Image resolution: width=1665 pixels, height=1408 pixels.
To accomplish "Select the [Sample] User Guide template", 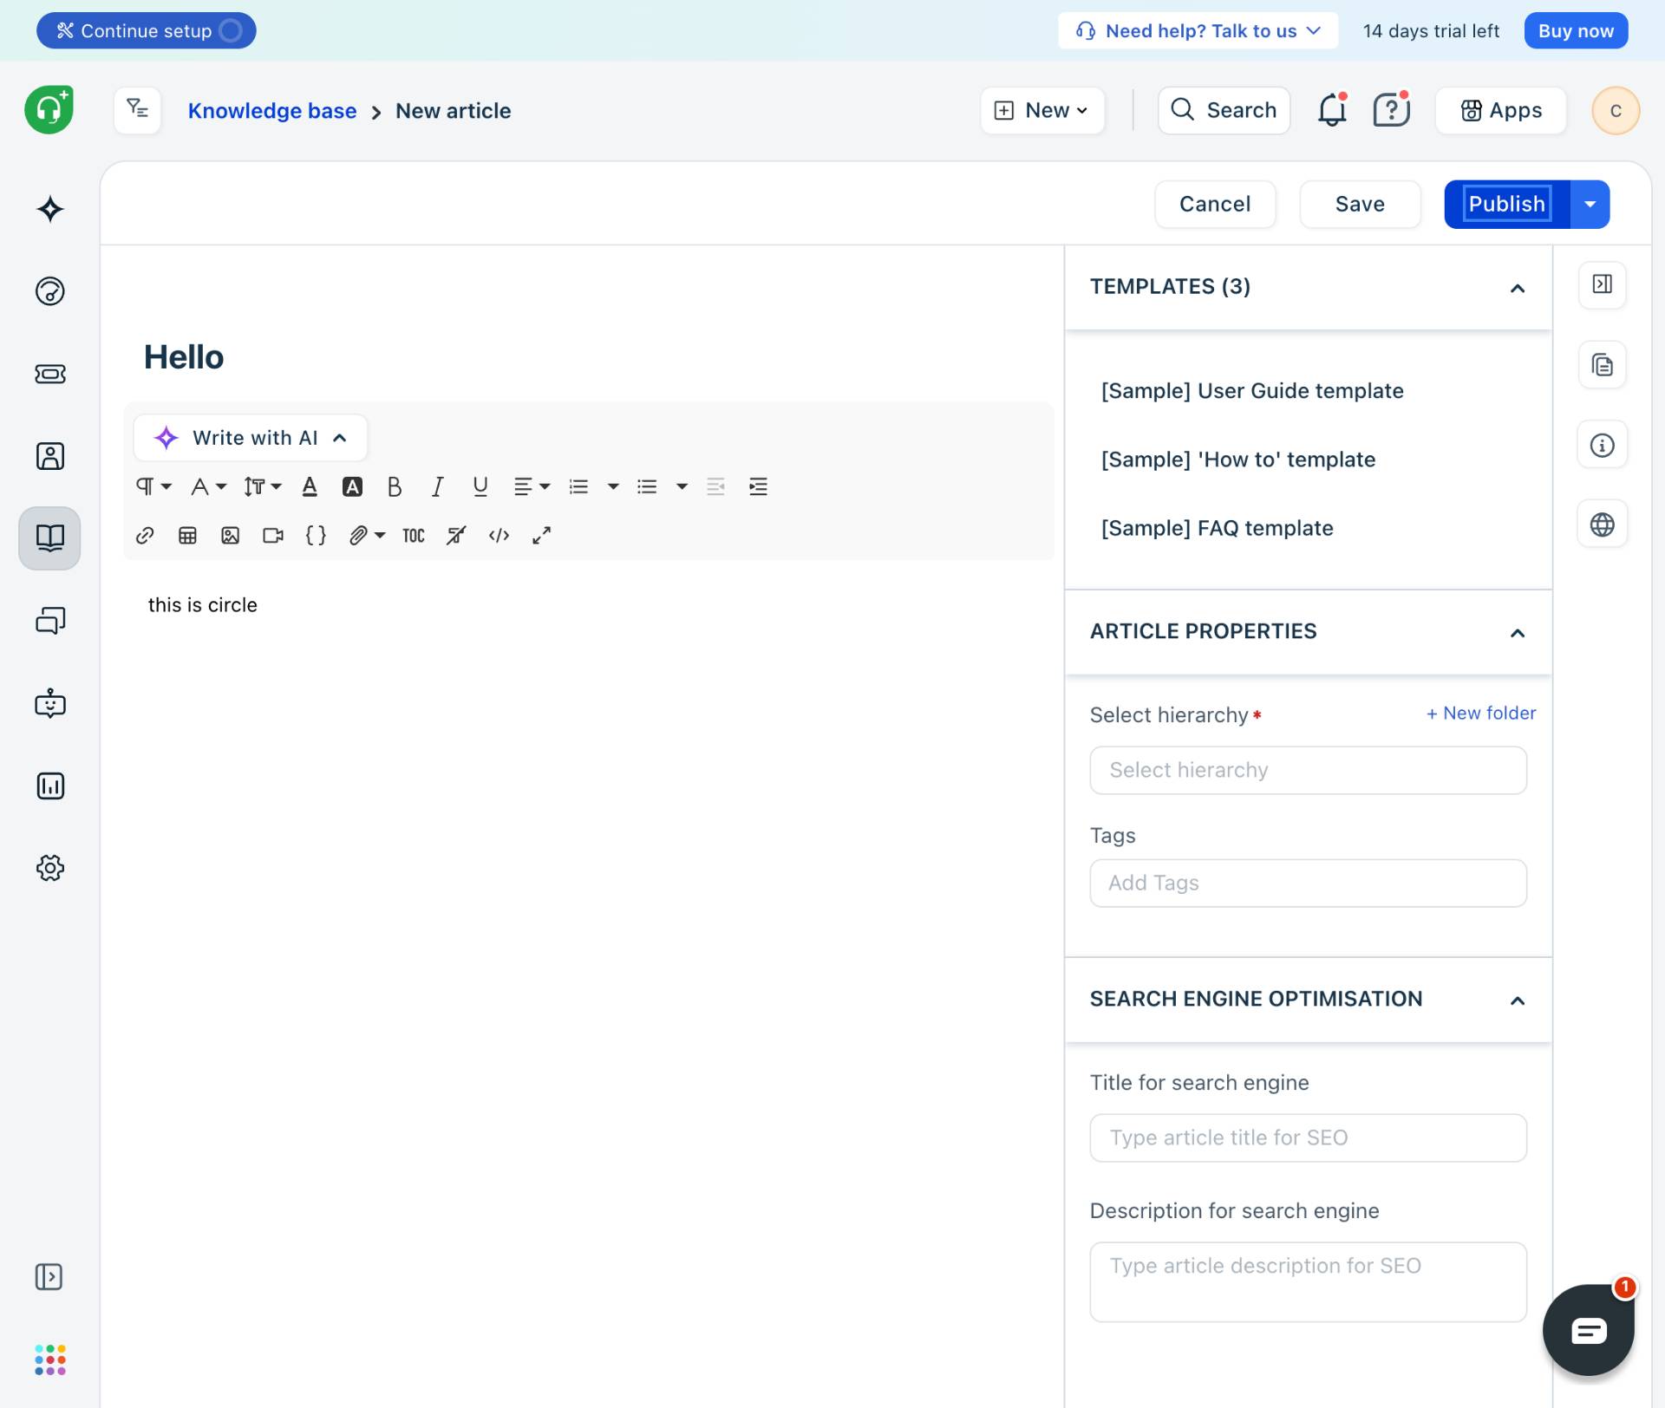I will 1252,391.
